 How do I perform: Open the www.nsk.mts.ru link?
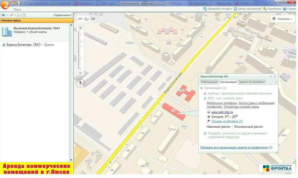pyautogui.click(x=222, y=112)
